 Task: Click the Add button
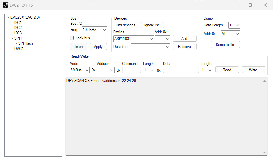coord(185,39)
